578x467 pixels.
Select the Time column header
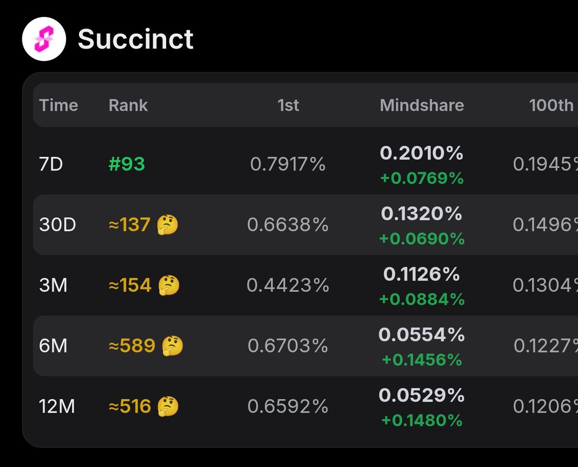point(58,105)
